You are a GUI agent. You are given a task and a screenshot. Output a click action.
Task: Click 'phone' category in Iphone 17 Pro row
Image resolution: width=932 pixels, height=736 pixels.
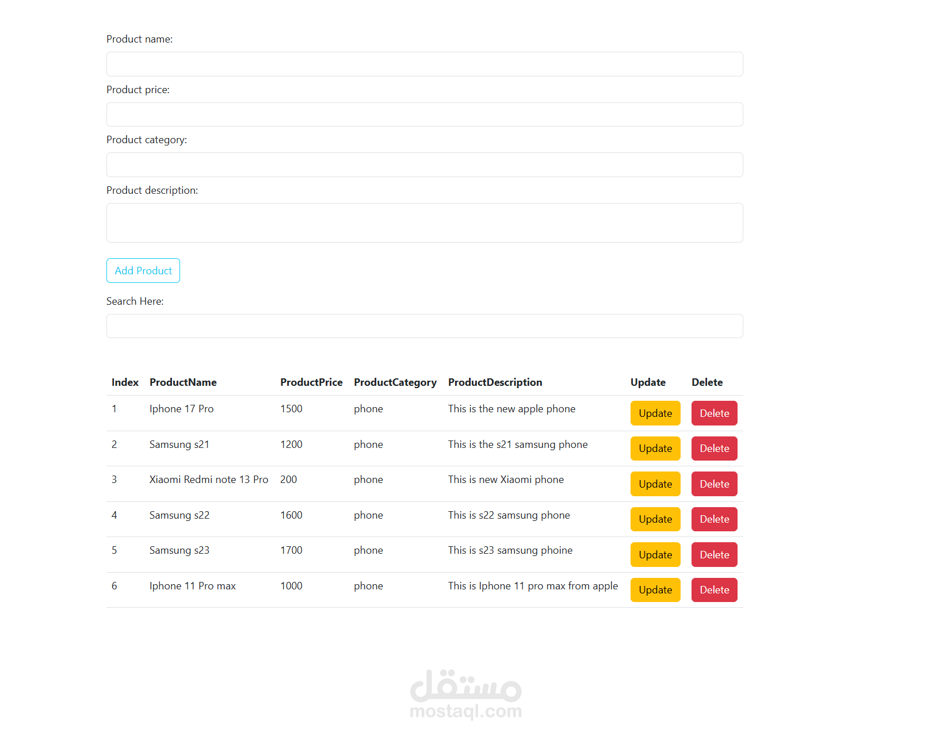coord(368,409)
